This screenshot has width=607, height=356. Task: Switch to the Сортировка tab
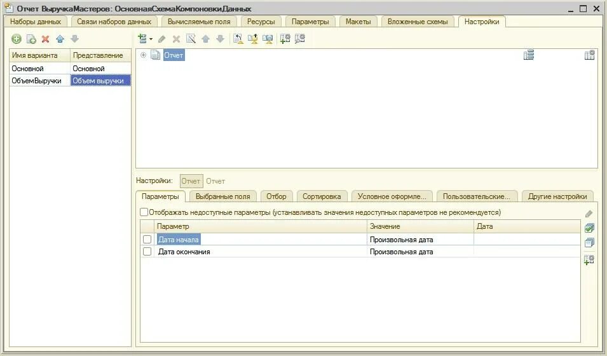coord(322,196)
